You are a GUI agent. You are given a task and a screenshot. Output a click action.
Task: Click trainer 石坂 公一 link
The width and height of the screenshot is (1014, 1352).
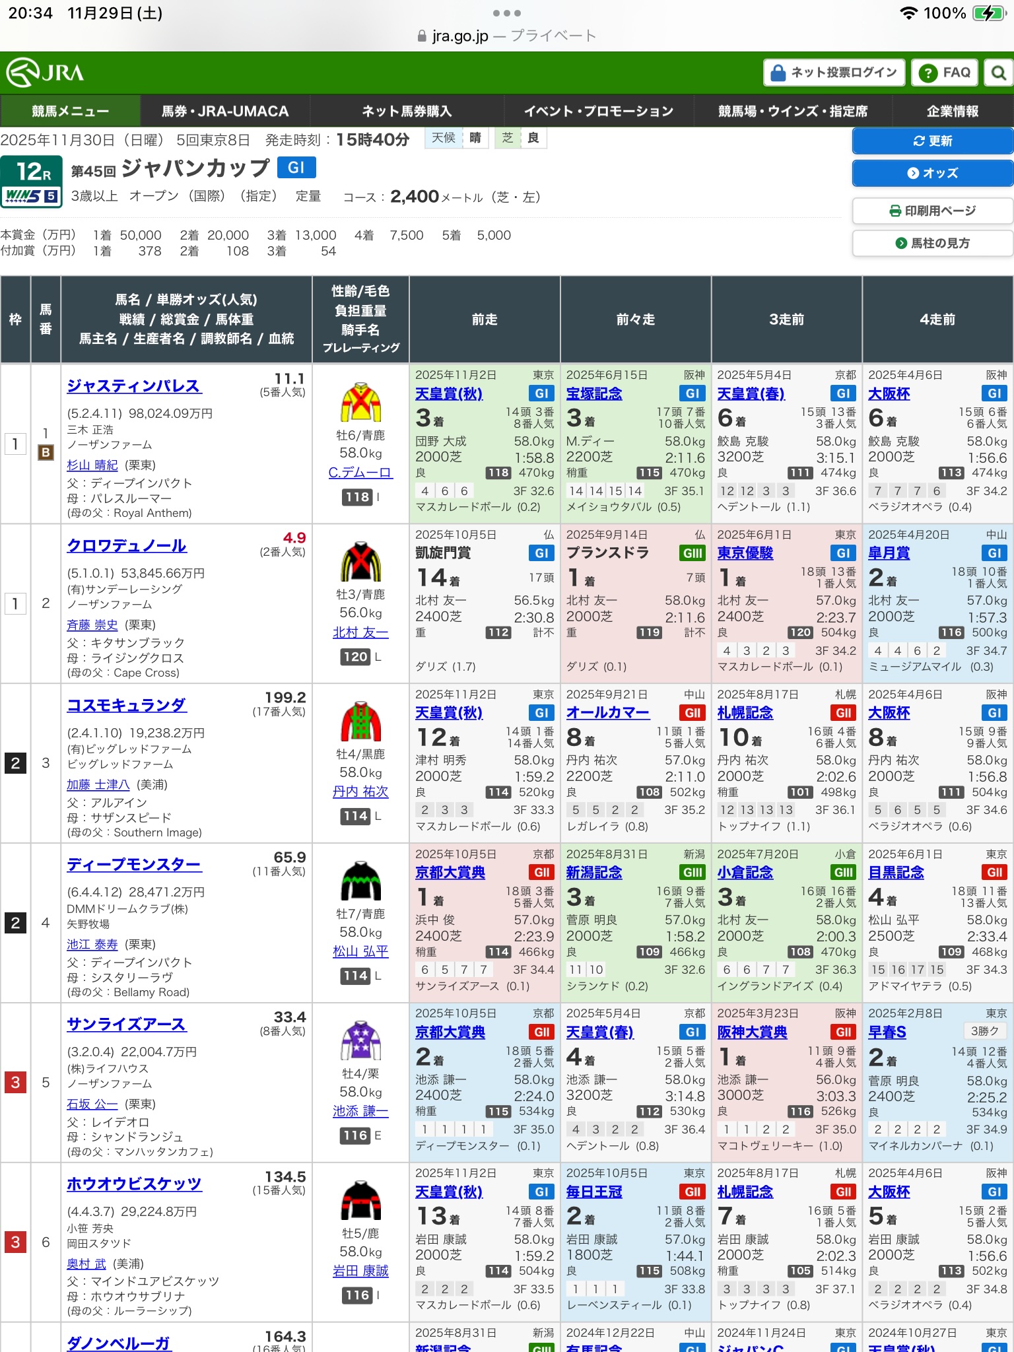(x=92, y=1104)
